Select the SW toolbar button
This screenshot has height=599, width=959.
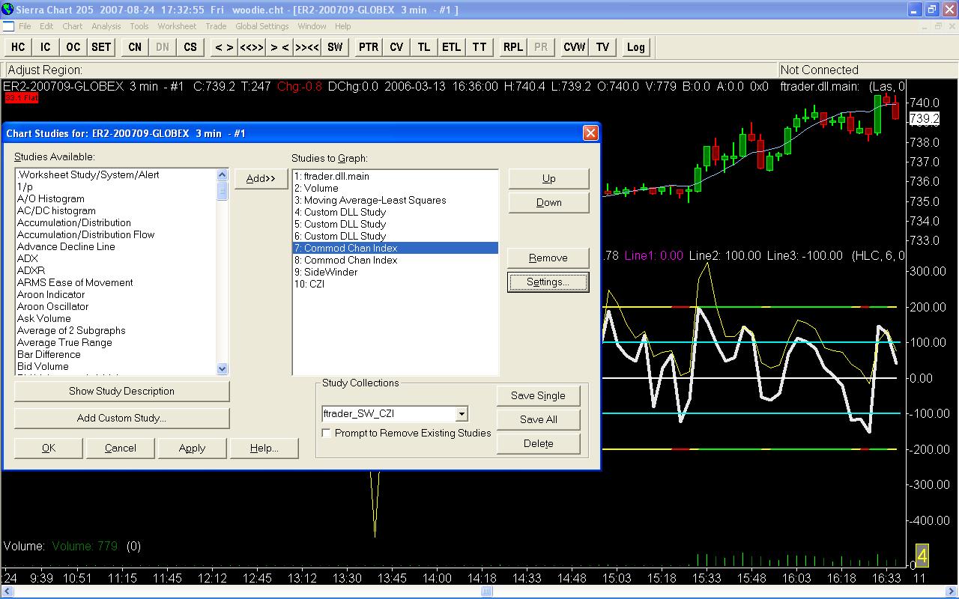coord(335,47)
